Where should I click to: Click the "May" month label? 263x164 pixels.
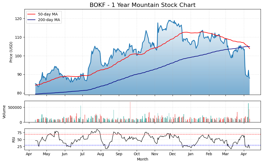tap(47, 154)
